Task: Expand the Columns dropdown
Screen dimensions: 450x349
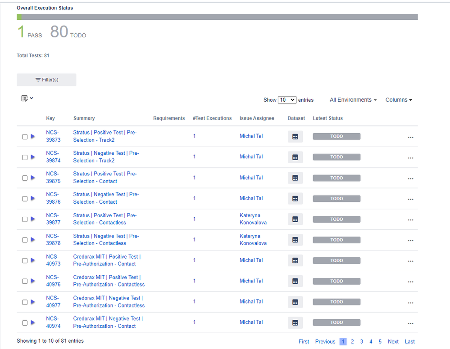Action: (399, 100)
